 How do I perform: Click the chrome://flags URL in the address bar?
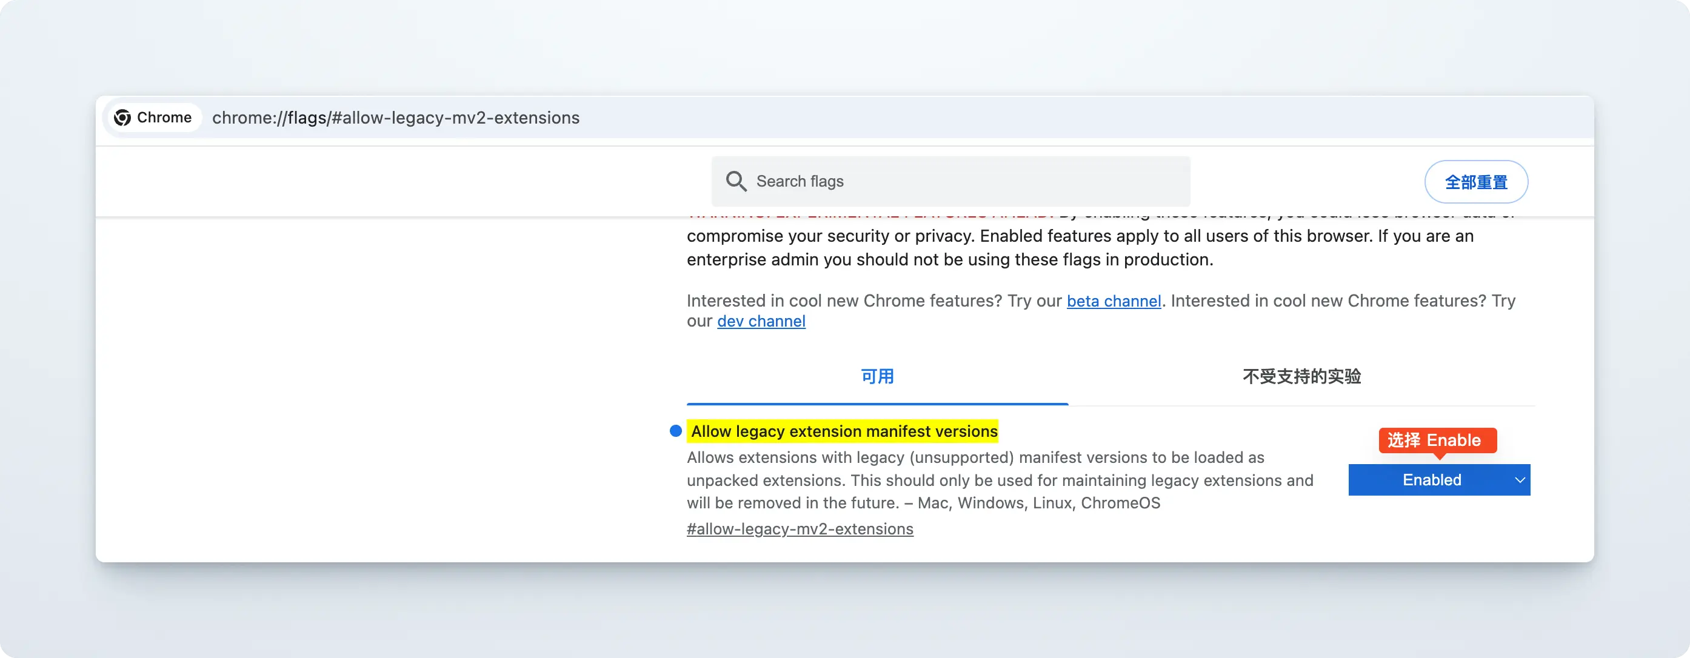pyautogui.click(x=396, y=118)
